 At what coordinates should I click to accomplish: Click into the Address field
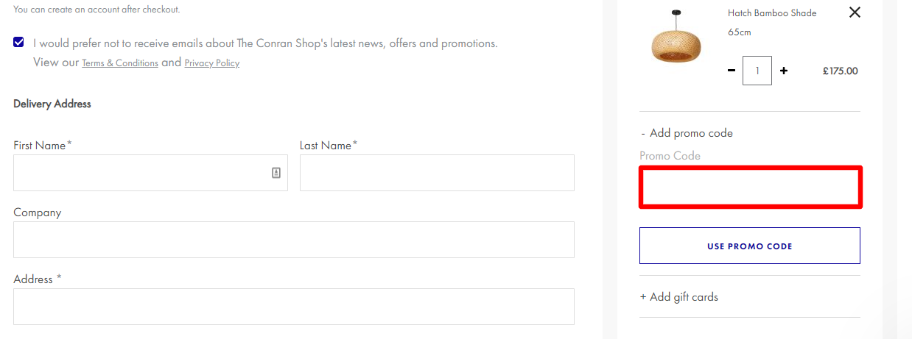[x=294, y=307]
